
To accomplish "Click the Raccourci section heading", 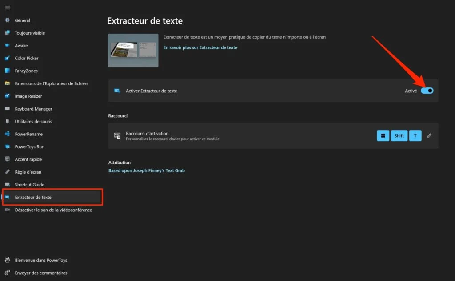I will (118, 116).
